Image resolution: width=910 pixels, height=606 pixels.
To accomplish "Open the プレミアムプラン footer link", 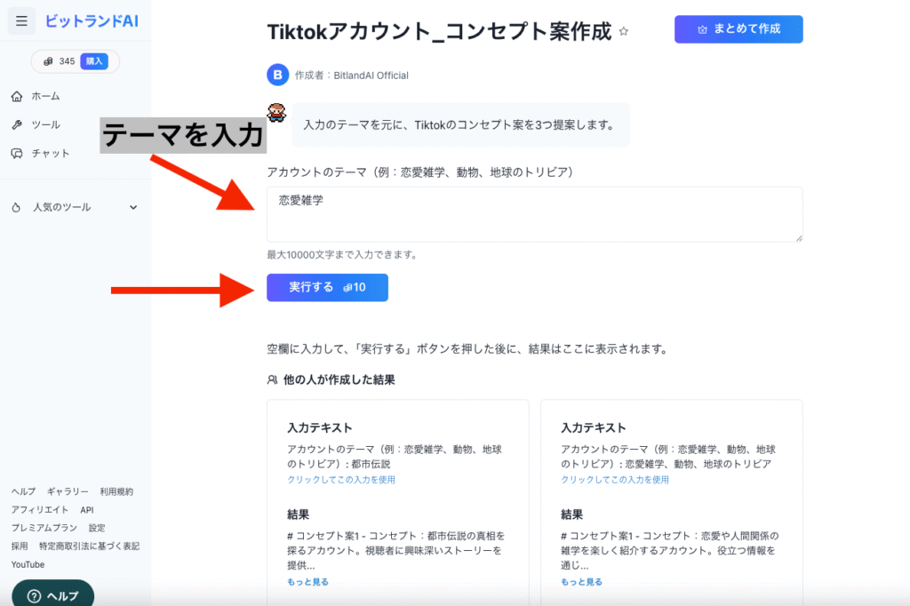I will coord(44,528).
